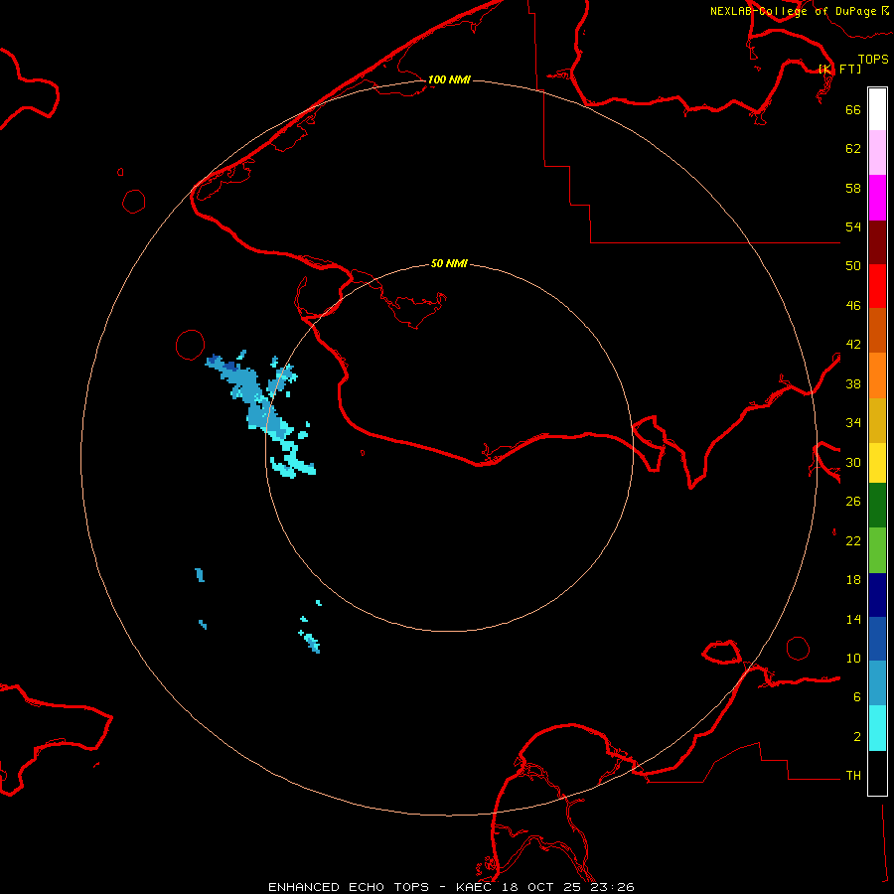Image resolution: width=894 pixels, height=894 pixels.
Task: Click the bright yellow legend swatch
Action: click(877, 463)
